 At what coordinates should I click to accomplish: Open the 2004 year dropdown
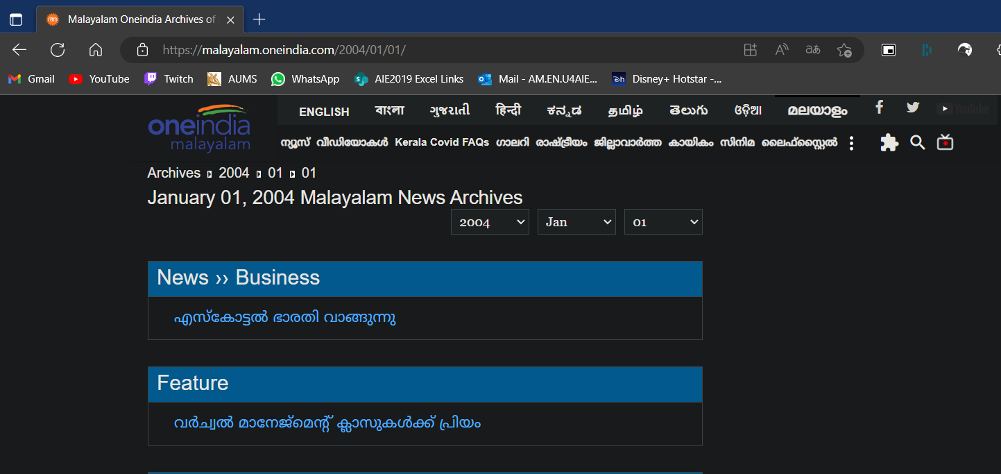(x=490, y=221)
